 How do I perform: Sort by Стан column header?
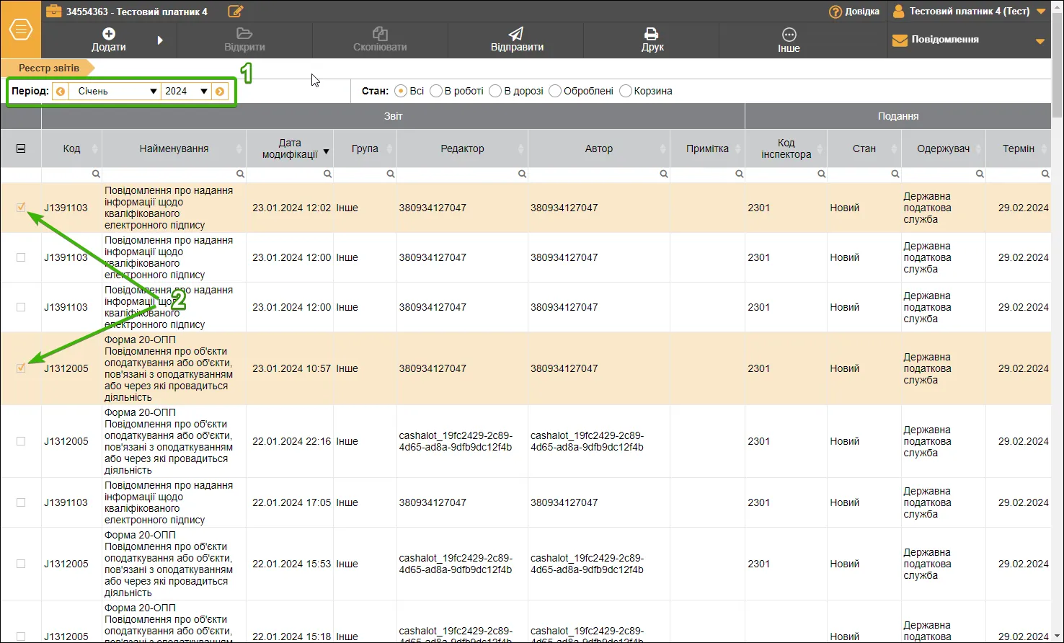(864, 148)
